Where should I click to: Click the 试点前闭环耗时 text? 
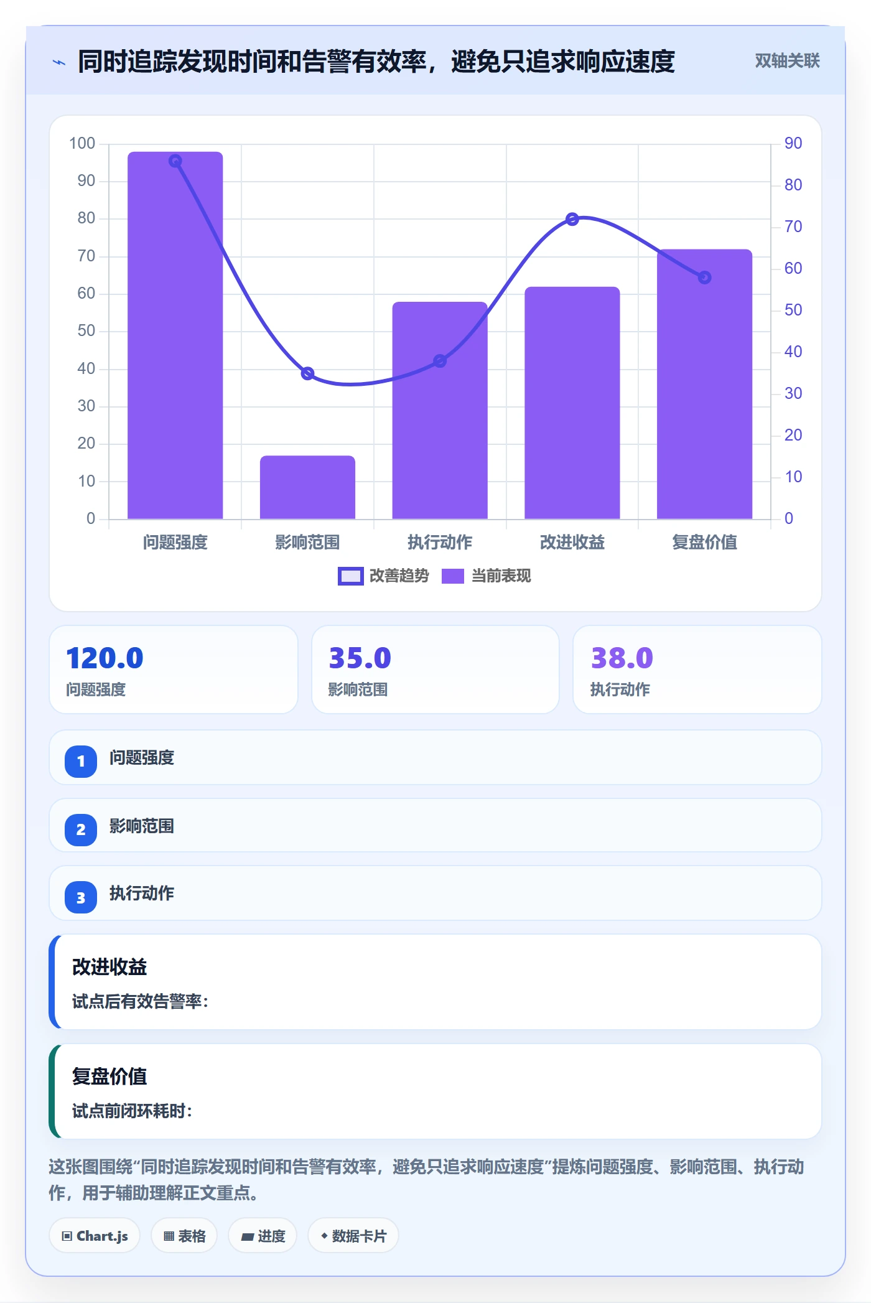tap(132, 1111)
